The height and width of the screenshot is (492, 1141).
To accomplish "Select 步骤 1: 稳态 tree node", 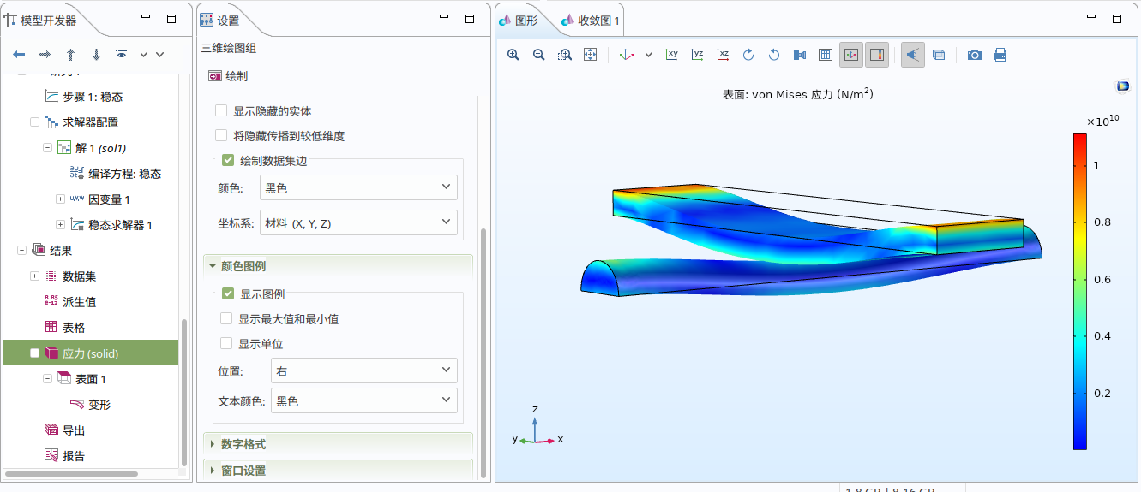I will 94,97.
